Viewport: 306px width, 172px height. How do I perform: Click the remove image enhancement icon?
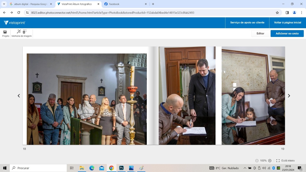(x=24, y=32)
